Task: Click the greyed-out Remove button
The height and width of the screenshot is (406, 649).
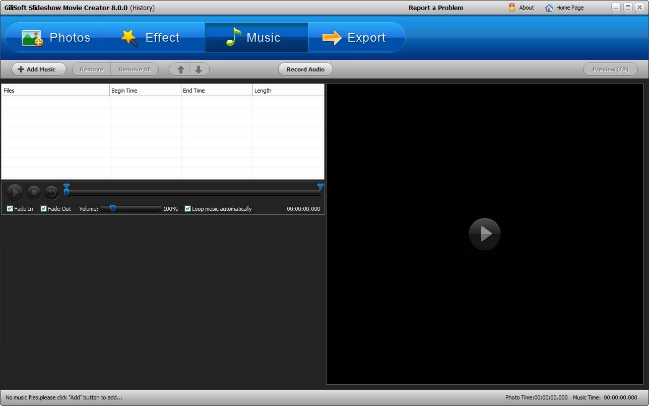Action: click(91, 69)
